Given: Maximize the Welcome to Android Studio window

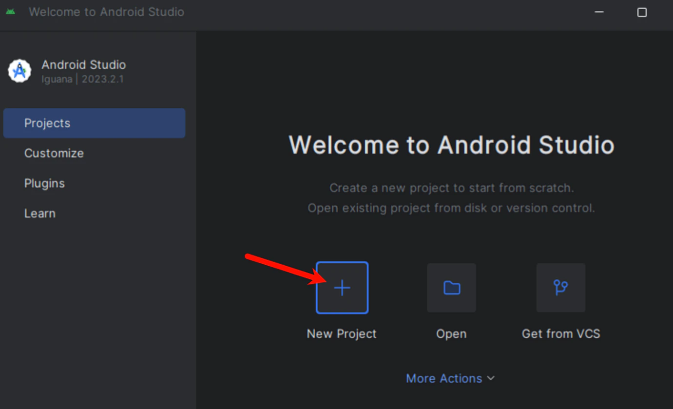Looking at the screenshot, I should coord(642,12).
